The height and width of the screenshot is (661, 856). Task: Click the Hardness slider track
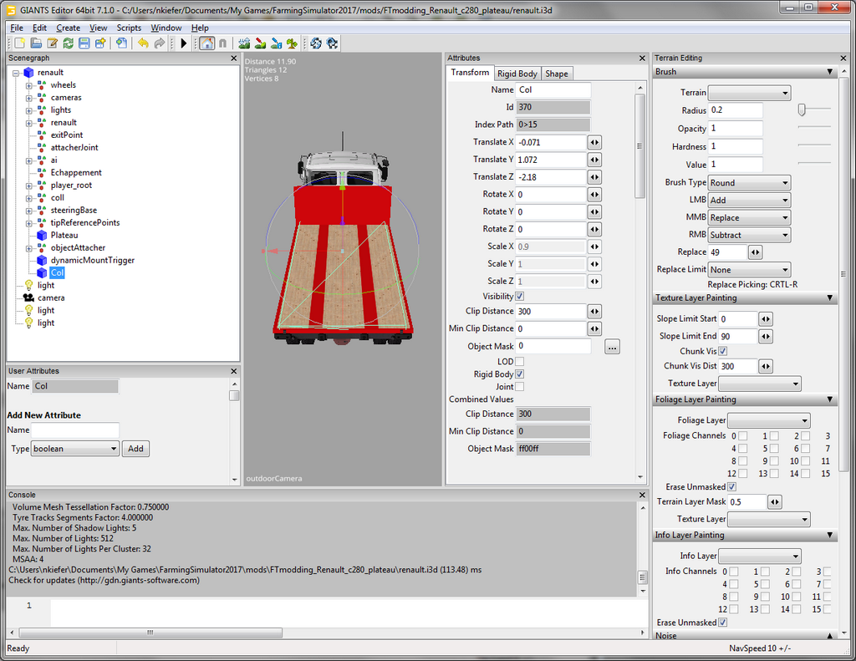point(814,145)
